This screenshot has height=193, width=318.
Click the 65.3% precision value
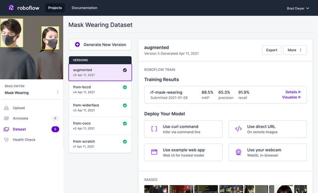224,92
